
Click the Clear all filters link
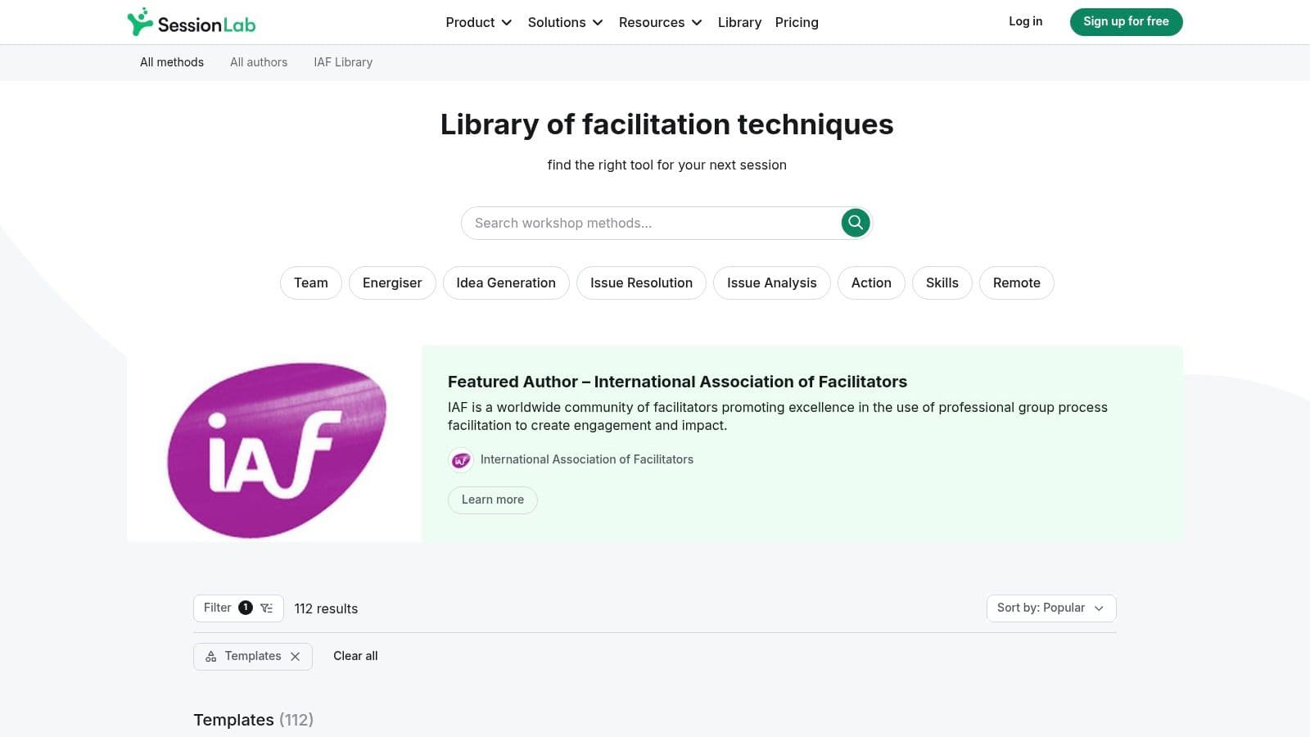tap(355, 656)
